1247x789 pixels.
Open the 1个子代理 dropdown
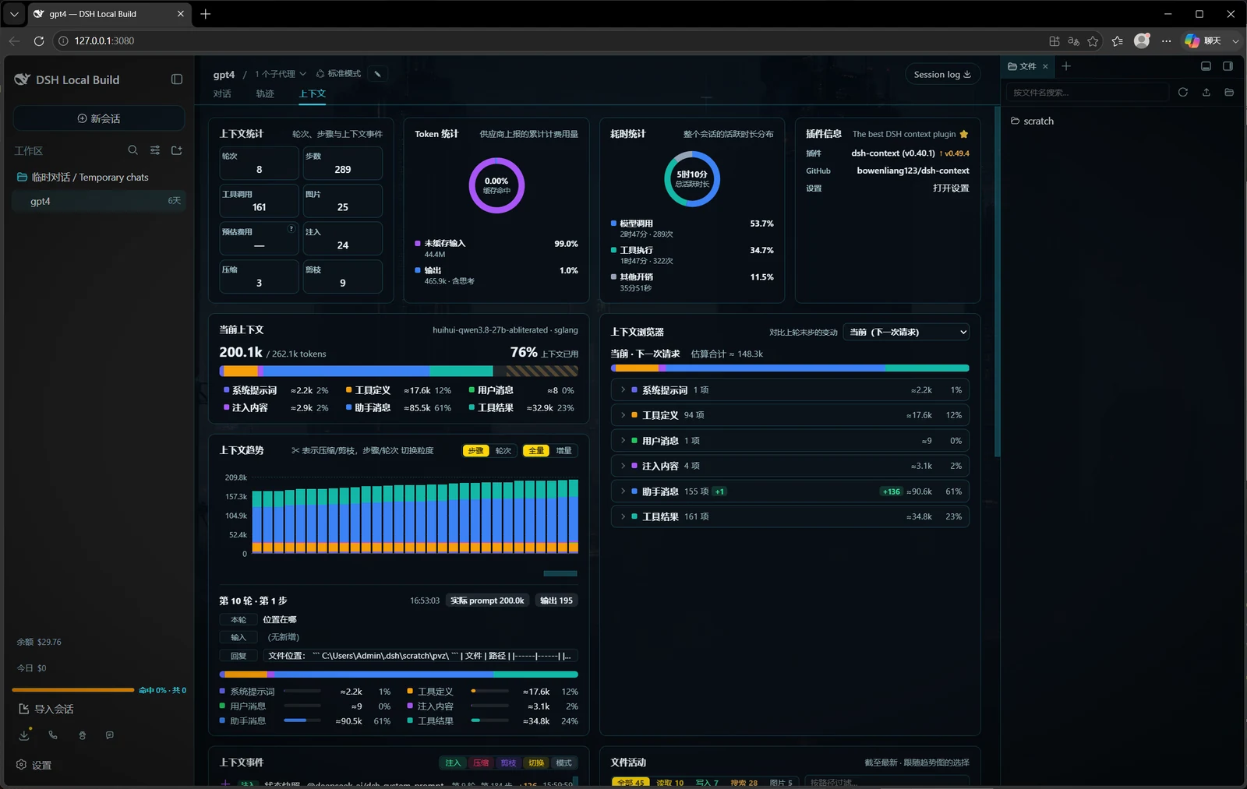(x=281, y=74)
